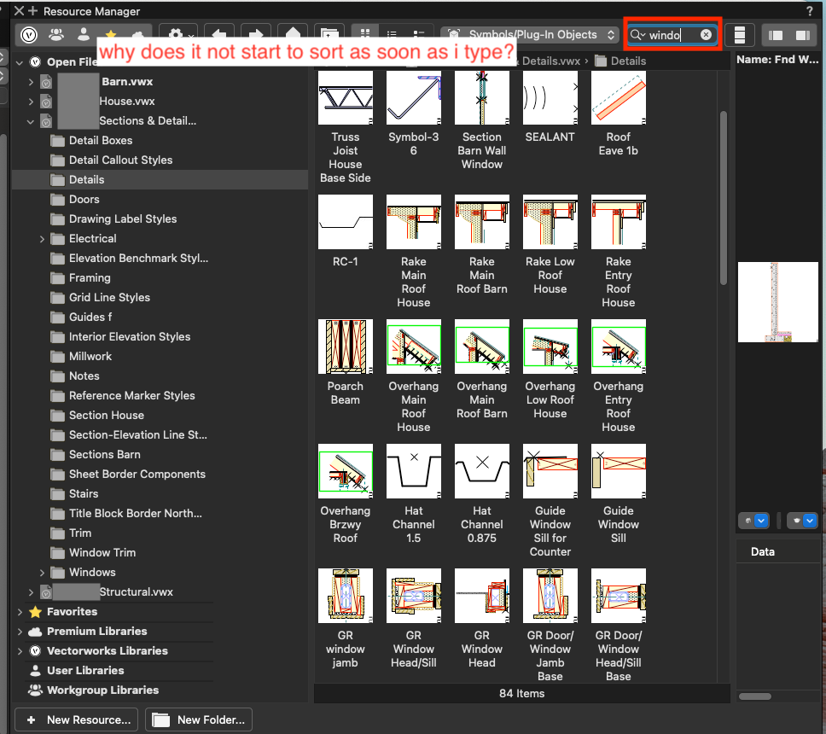Toggle the left file browser pane visibility

pyautogui.click(x=776, y=35)
